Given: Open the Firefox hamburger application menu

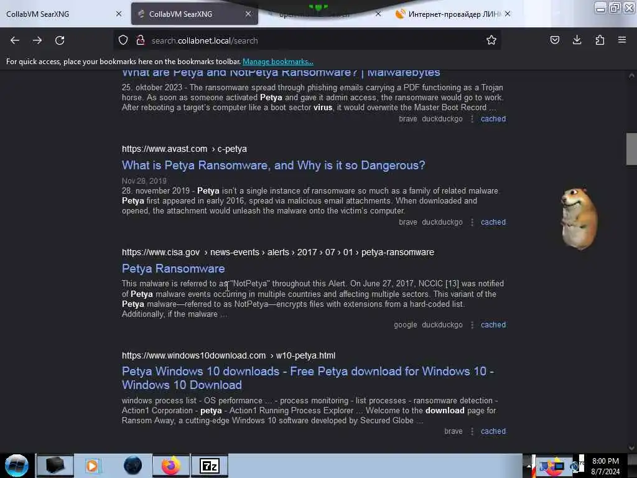Looking at the screenshot, I should 622,40.
